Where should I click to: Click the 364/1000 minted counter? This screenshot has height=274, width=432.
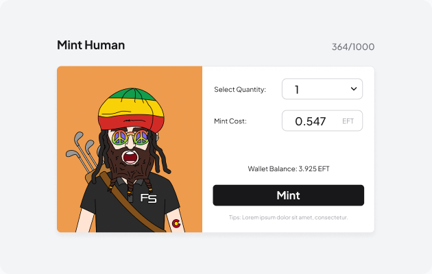click(x=353, y=47)
